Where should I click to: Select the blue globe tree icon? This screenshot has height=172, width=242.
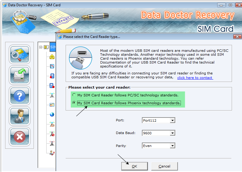[x=52, y=114]
